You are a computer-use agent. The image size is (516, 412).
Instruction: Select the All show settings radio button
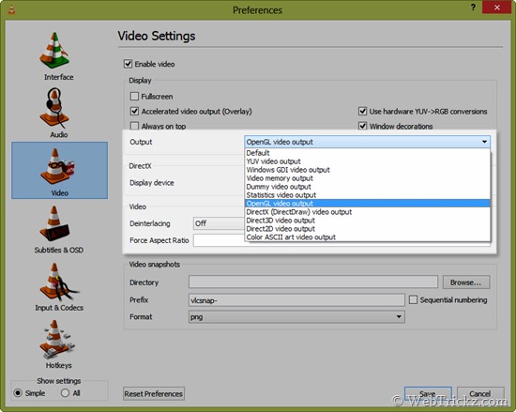pos(65,393)
